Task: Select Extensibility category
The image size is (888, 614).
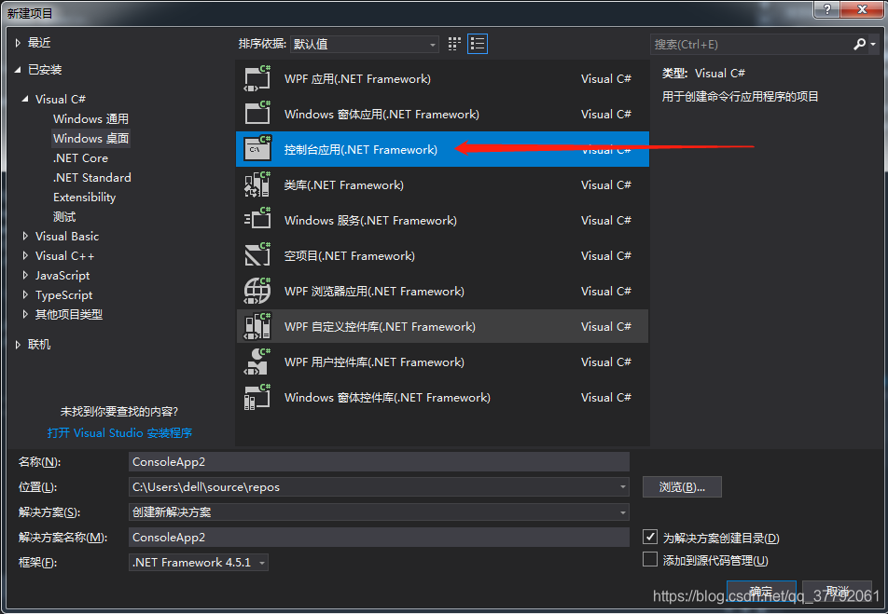Action: point(84,197)
